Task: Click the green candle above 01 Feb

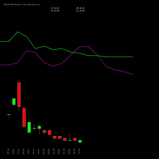Action: pos(39,128)
